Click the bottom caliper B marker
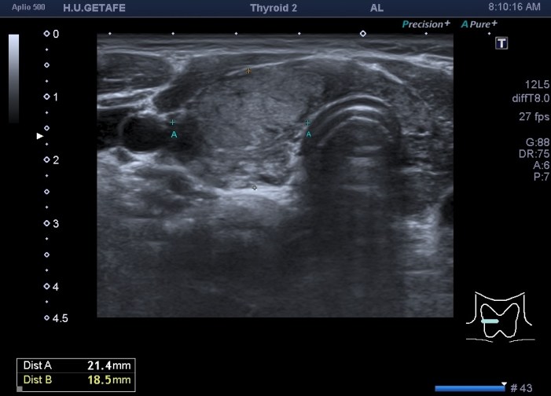The image size is (551, 396). pyautogui.click(x=254, y=188)
